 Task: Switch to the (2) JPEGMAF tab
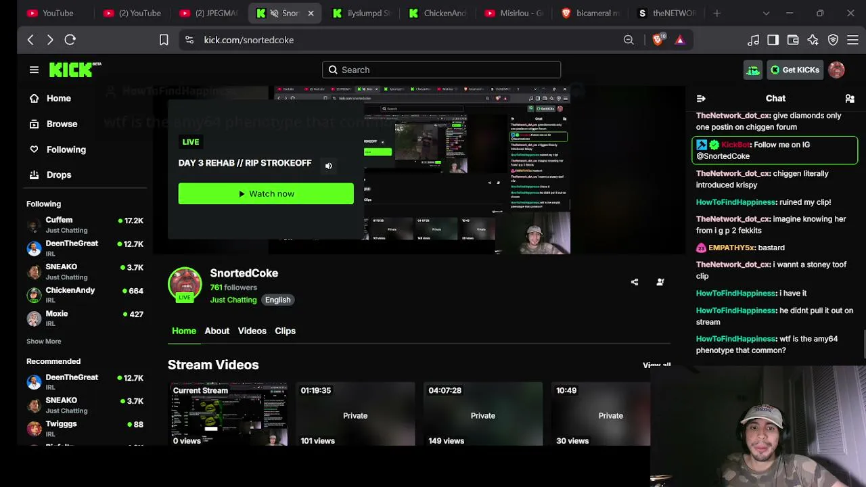click(210, 13)
